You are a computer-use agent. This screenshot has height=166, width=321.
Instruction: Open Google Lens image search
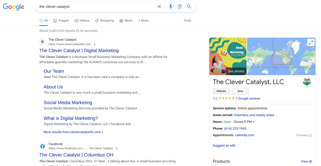point(180,7)
